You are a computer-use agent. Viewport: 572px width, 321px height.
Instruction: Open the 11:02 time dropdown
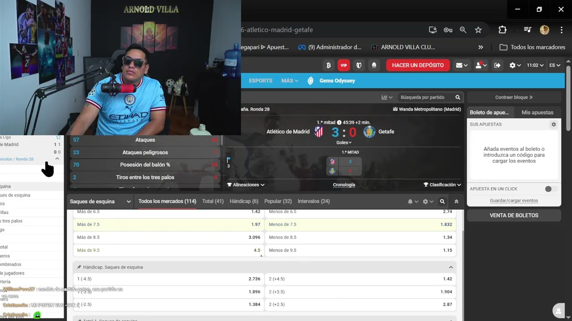pos(535,65)
